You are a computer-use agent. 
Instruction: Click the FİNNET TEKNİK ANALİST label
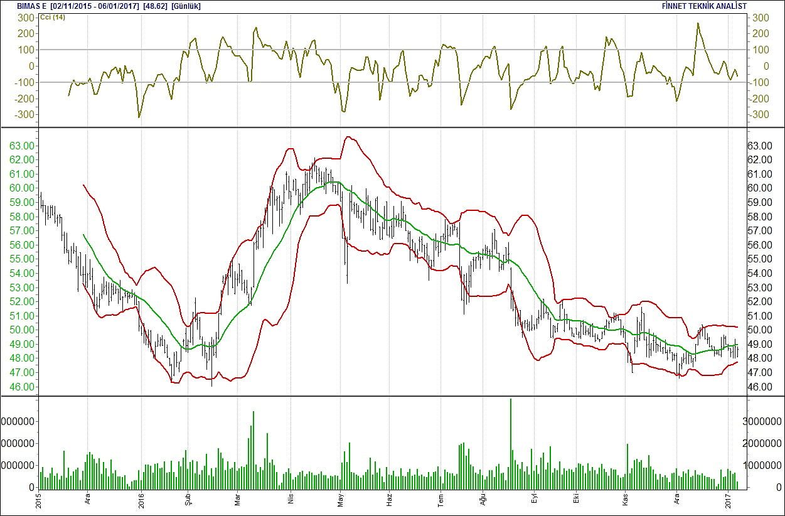coord(703,5)
